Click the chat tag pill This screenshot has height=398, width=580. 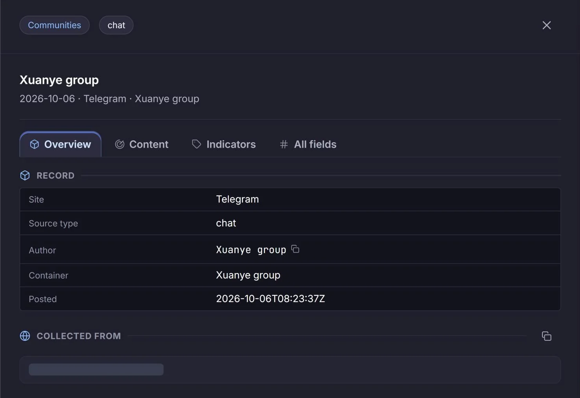coord(116,25)
